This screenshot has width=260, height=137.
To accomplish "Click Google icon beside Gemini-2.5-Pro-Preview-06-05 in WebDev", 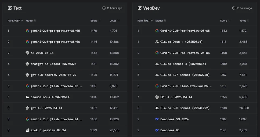I will tap(157, 31).
